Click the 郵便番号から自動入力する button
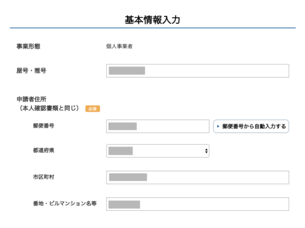Image resolution: width=305 pixels, height=228 pixels. click(251, 126)
